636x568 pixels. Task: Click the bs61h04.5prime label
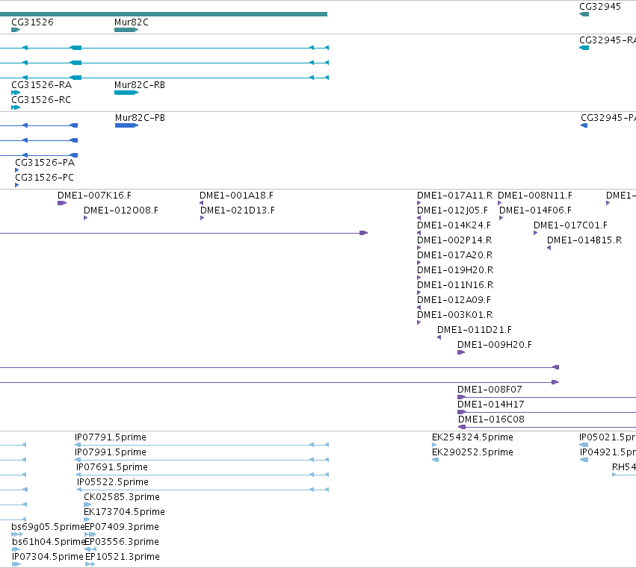(x=49, y=542)
